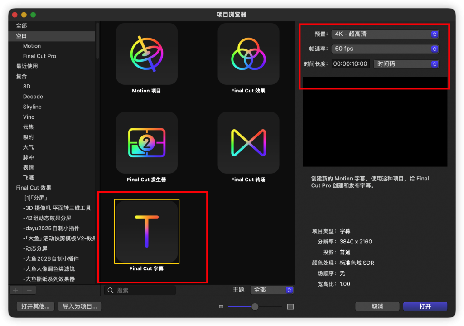Click the large thumbnail size icon
The height and width of the screenshot is (326, 464).
click(290, 307)
